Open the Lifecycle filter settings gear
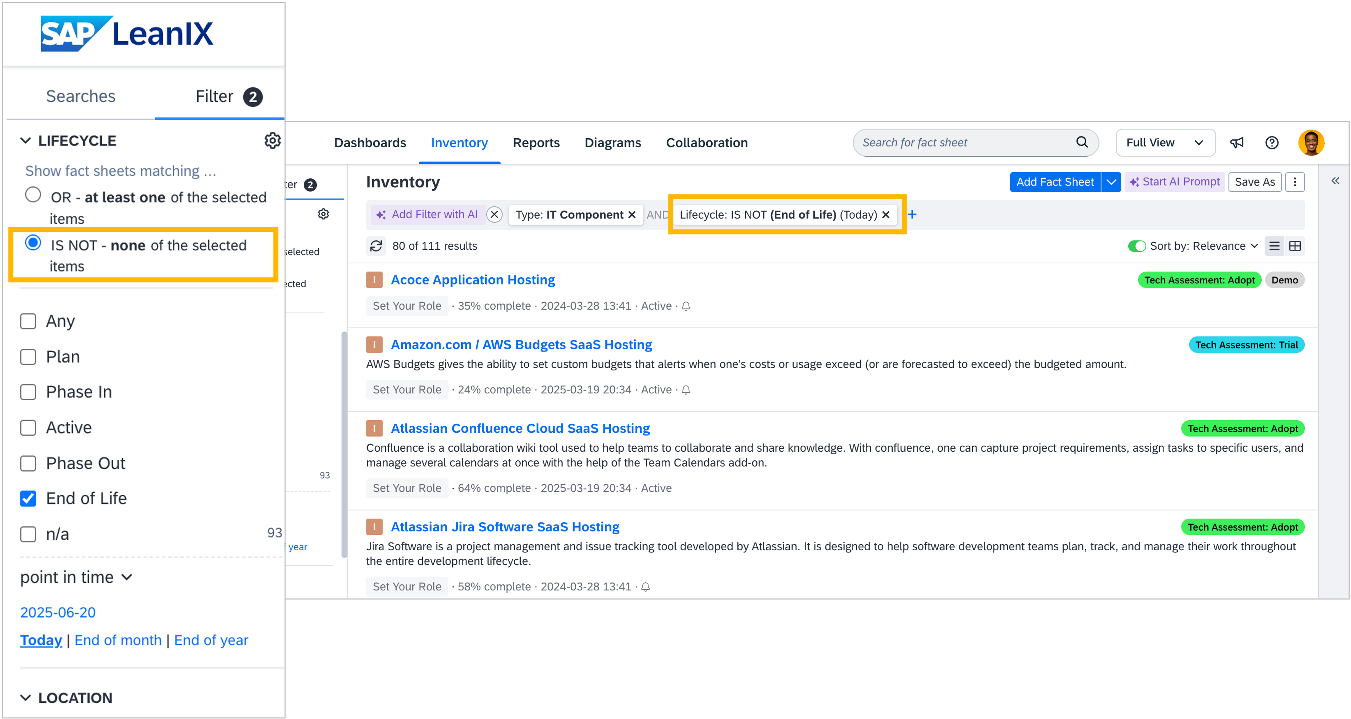The width and height of the screenshot is (1351, 719). (x=272, y=140)
